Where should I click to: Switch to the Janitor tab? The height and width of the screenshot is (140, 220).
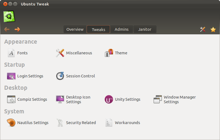pos(145,29)
